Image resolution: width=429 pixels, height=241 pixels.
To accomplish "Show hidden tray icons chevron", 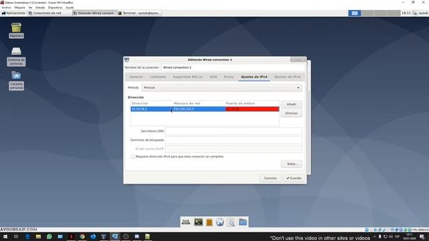I will pos(375,237).
